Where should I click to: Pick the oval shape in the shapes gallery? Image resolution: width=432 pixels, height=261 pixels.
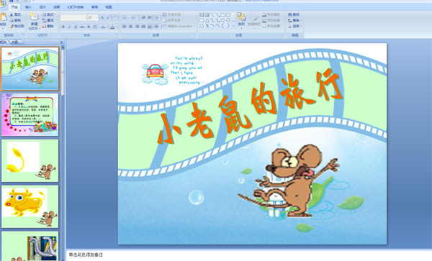pos(228,15)
